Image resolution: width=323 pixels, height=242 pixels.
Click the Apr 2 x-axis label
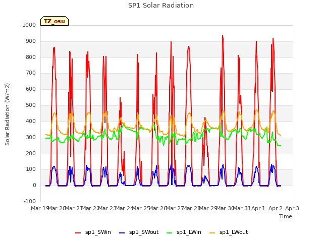coord(276,208)
